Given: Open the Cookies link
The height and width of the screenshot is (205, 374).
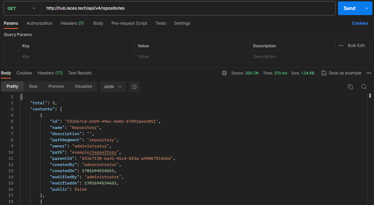Looking at the screenshot, I should [x=360, y=23].
